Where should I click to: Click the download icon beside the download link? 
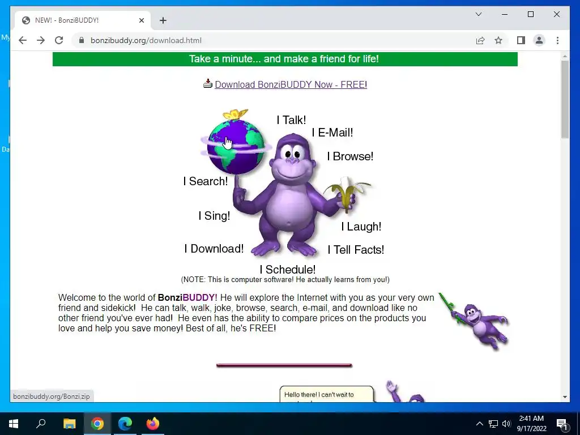click(x=207, y=84)
